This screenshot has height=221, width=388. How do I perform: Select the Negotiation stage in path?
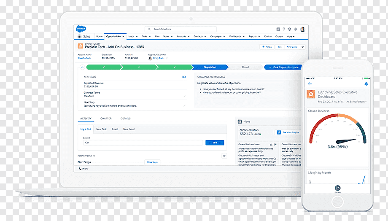pyautogui.click(x=210, y=67)
